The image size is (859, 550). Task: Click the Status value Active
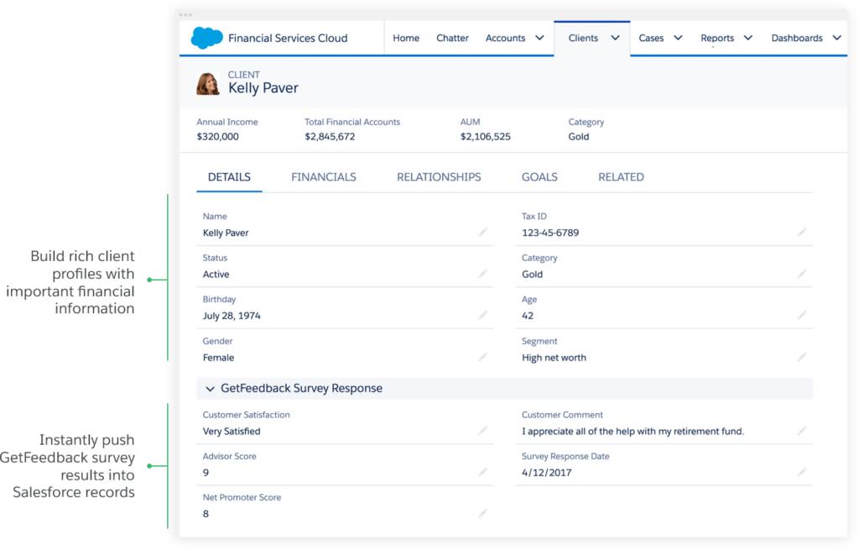(x=216, y=275)
